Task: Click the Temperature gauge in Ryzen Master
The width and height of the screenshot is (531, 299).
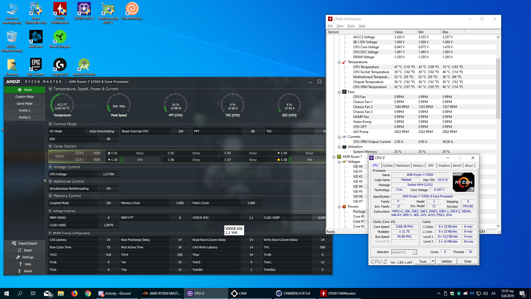Action: coord(62,105)
